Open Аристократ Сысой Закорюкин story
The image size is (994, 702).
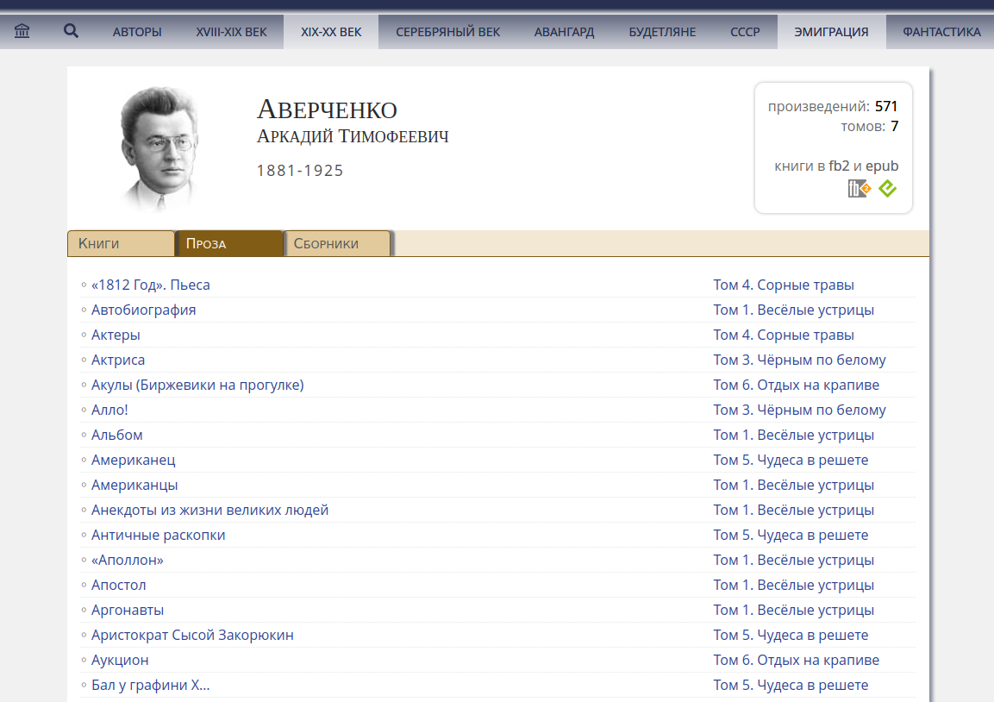coord(192,635)
